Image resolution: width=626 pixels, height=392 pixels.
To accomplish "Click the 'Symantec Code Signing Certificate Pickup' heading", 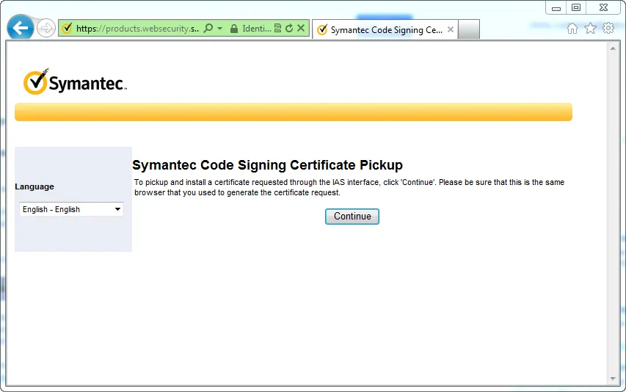I will pos(267,165).
